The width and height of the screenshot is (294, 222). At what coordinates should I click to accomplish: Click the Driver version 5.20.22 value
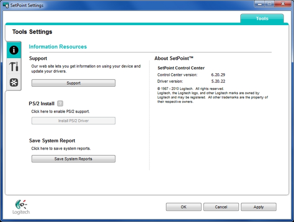pyautogui.click(x=218, y=81)
